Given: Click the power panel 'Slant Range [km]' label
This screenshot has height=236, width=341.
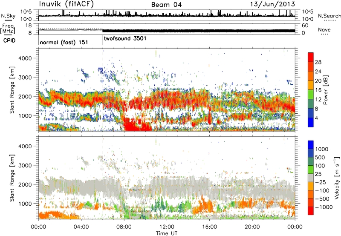Looking at the screenshot, I should [x=12, y=90].
